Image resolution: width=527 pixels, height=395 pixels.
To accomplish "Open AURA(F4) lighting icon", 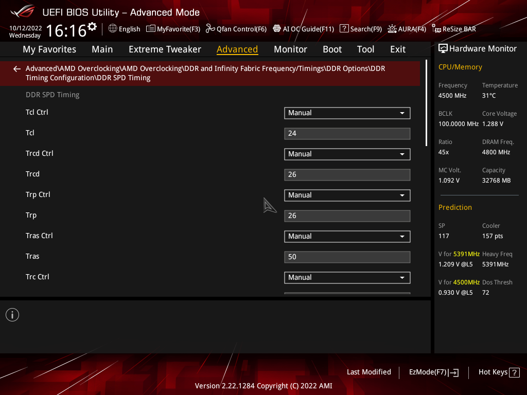I will click(392, 29).
